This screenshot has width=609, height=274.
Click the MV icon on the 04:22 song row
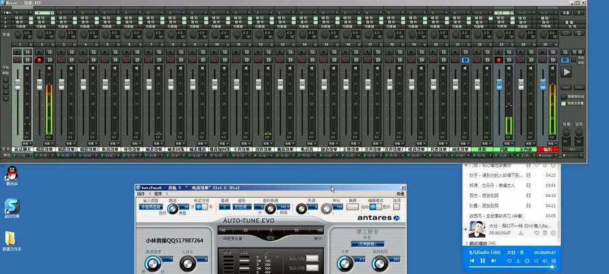(528, 175)
